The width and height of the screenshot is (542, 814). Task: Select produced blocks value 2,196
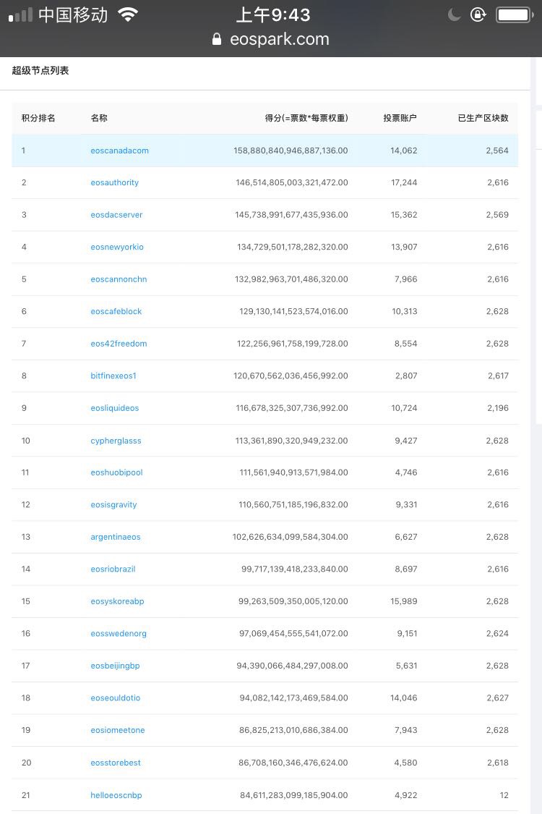(498, 408)
